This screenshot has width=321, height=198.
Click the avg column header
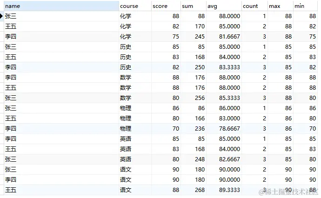[224, 6]
